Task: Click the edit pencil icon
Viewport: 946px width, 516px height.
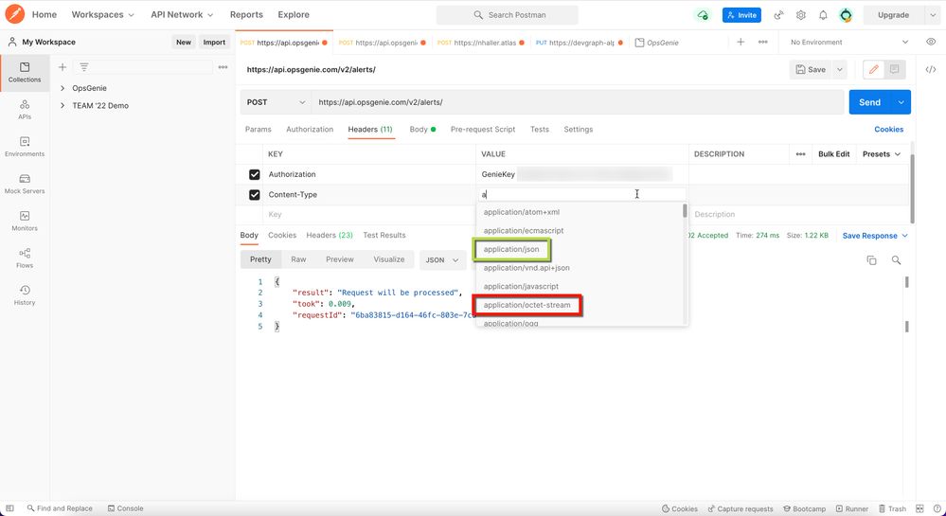Action: 873,69
